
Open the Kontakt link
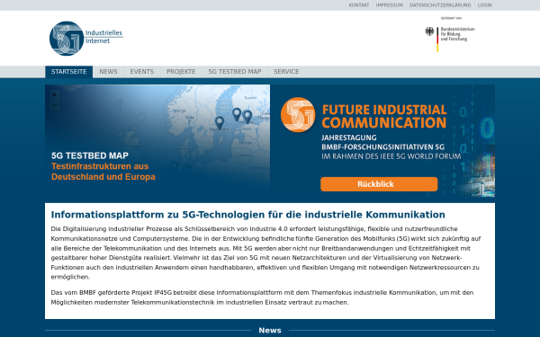359,5
